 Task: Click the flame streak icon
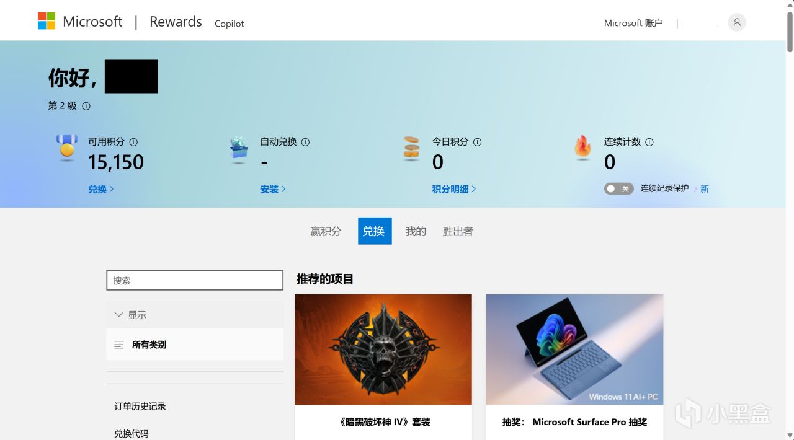coord(583,148)
